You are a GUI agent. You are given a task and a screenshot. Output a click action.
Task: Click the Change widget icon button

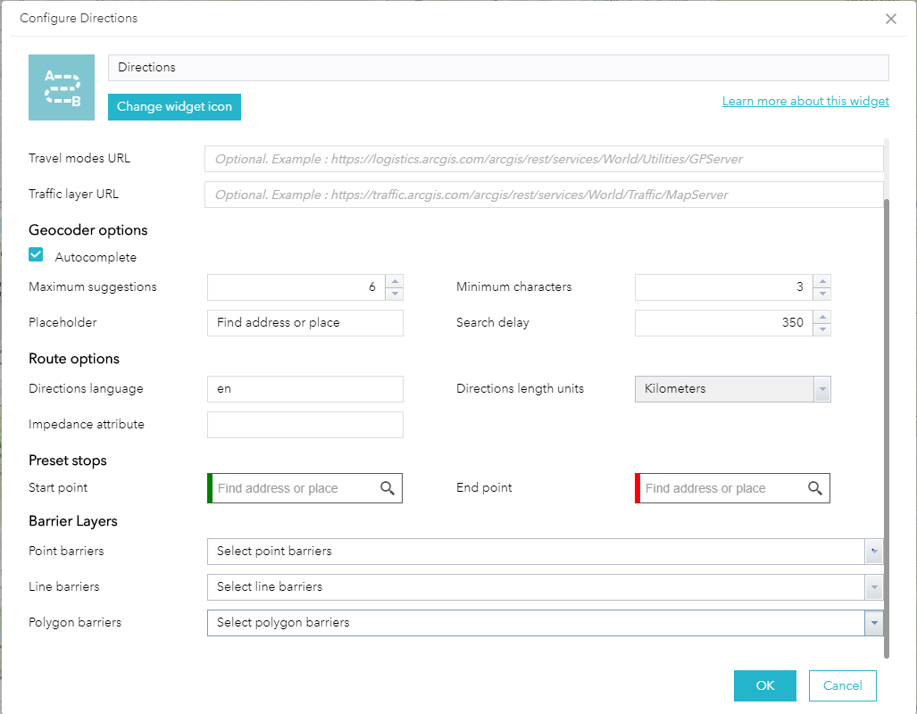174,107
